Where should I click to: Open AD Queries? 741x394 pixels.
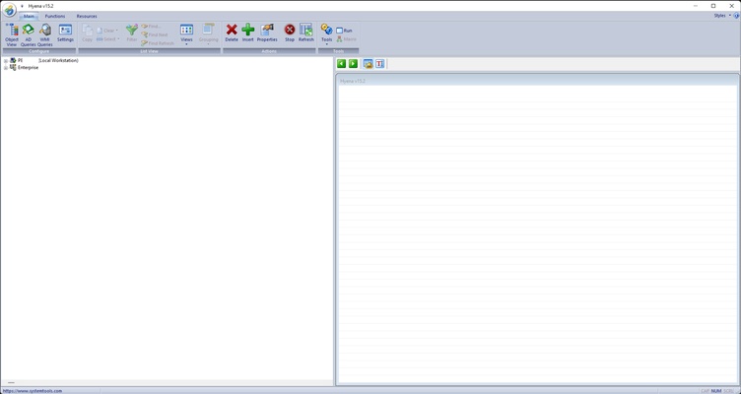point(29,34)
